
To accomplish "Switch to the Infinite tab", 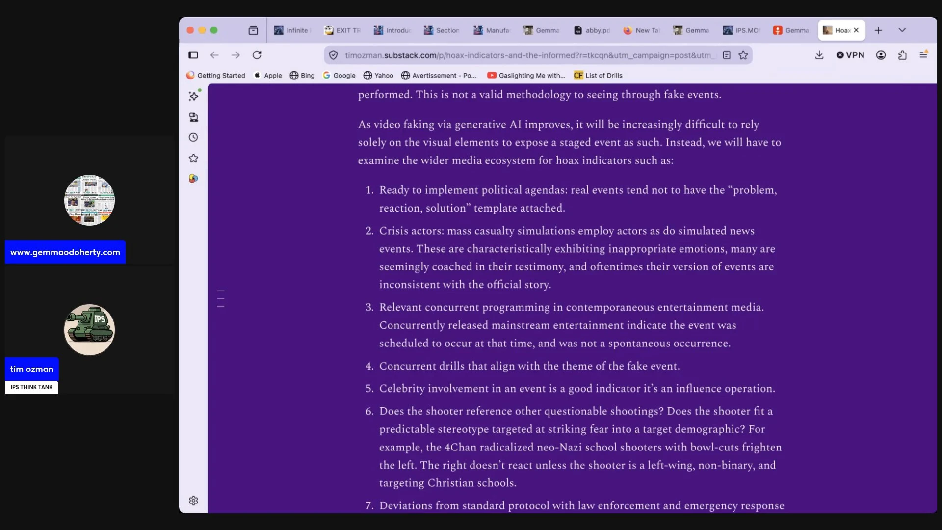I will pyautogui.click(x=293, y=30).
